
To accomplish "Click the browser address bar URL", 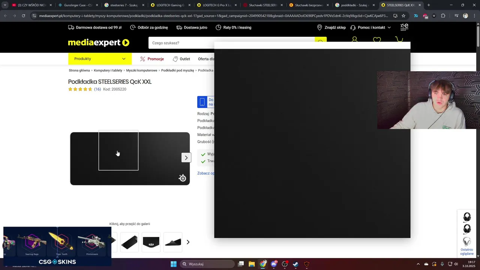I will point(213,16).
